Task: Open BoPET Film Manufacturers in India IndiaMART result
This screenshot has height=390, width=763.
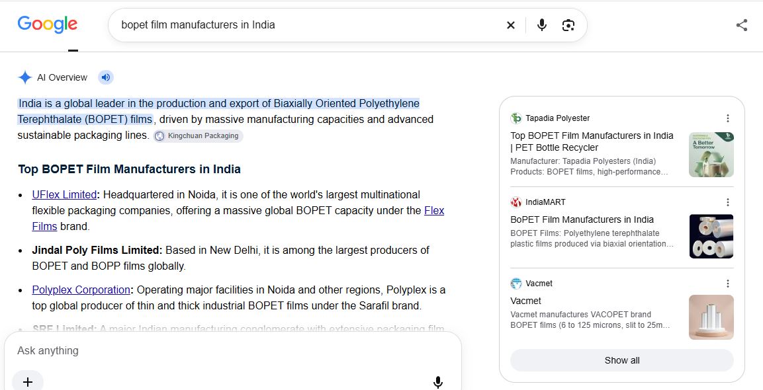Action: pos(582,219)
